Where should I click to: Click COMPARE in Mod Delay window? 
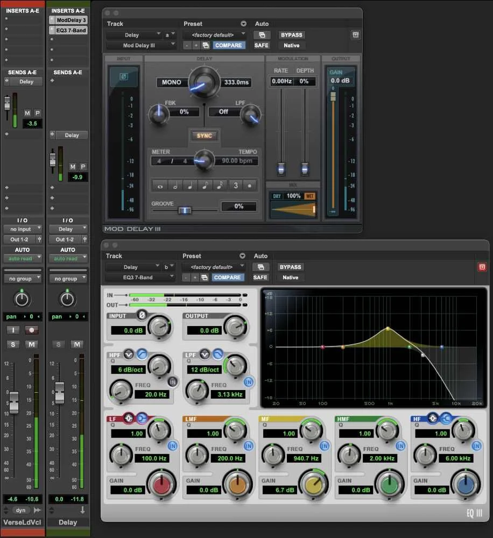[x=228, y=45]
